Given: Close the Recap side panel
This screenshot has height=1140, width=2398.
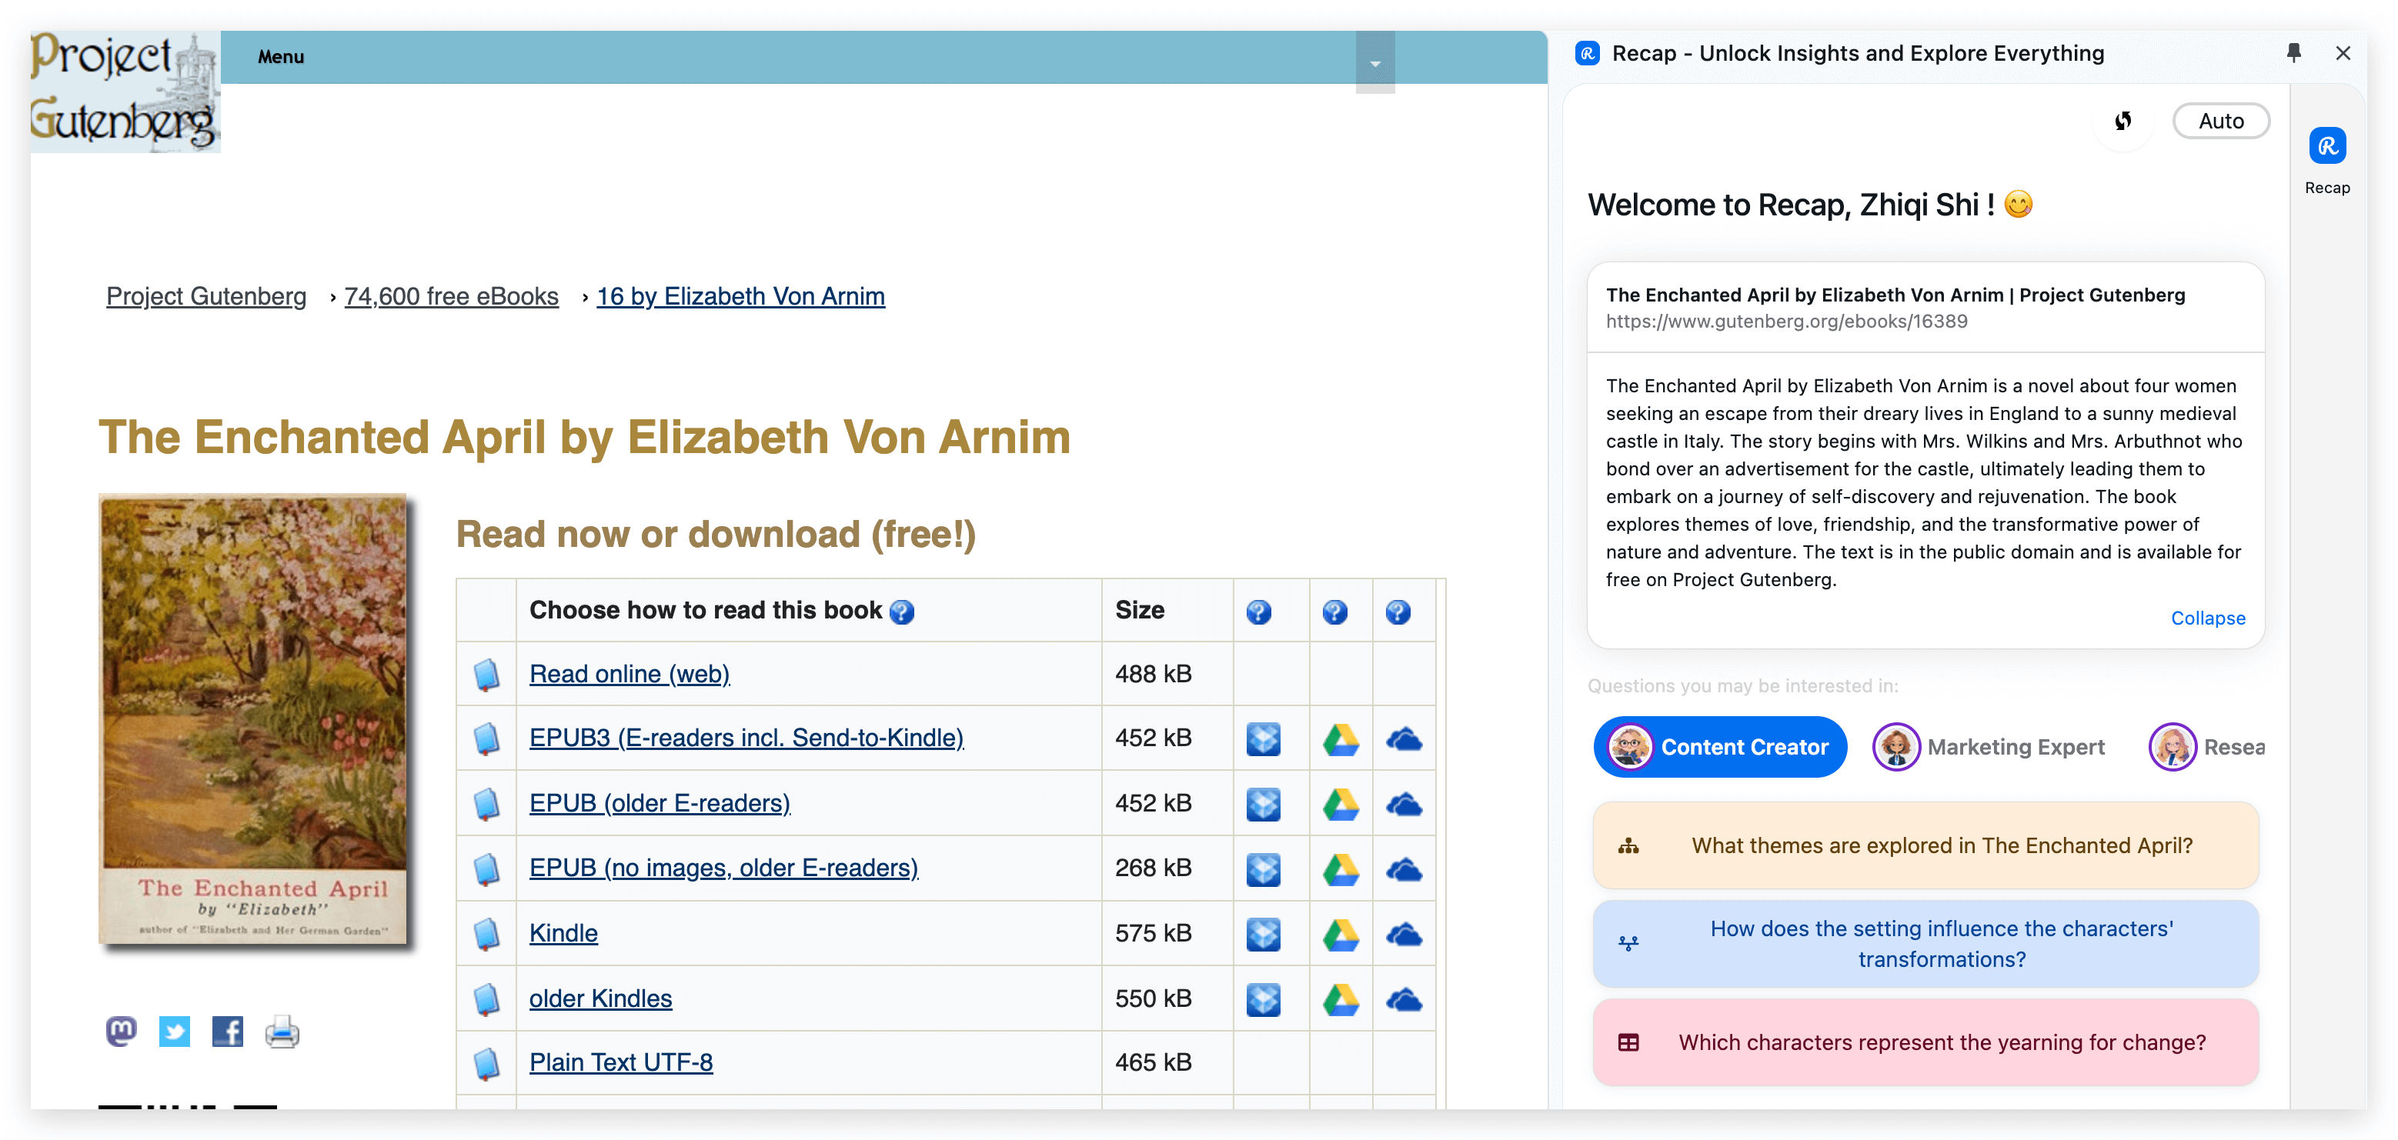Looking at the screenshot, I should [x=2343, y=53].
